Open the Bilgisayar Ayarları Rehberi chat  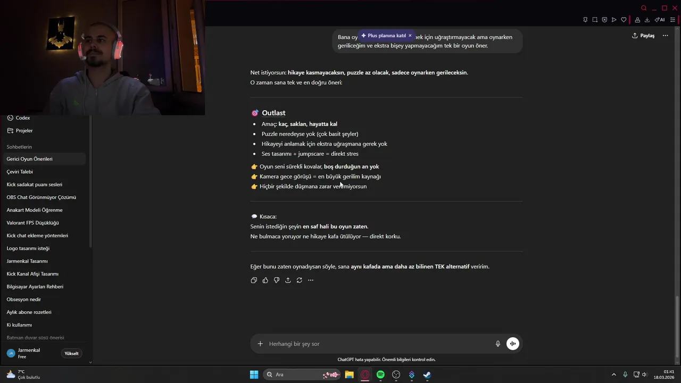click(x=44, y=287)
